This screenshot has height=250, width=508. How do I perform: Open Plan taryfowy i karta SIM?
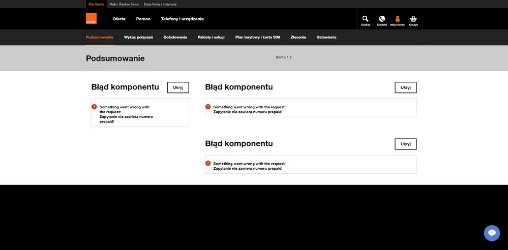(257, 37)
